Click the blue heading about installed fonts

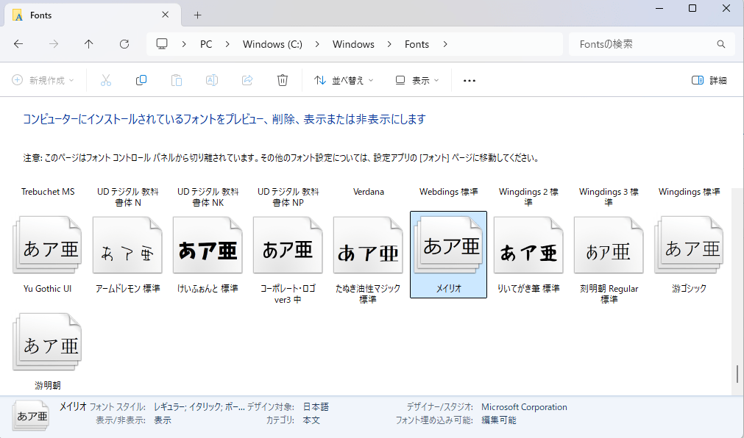pos(224,119)
